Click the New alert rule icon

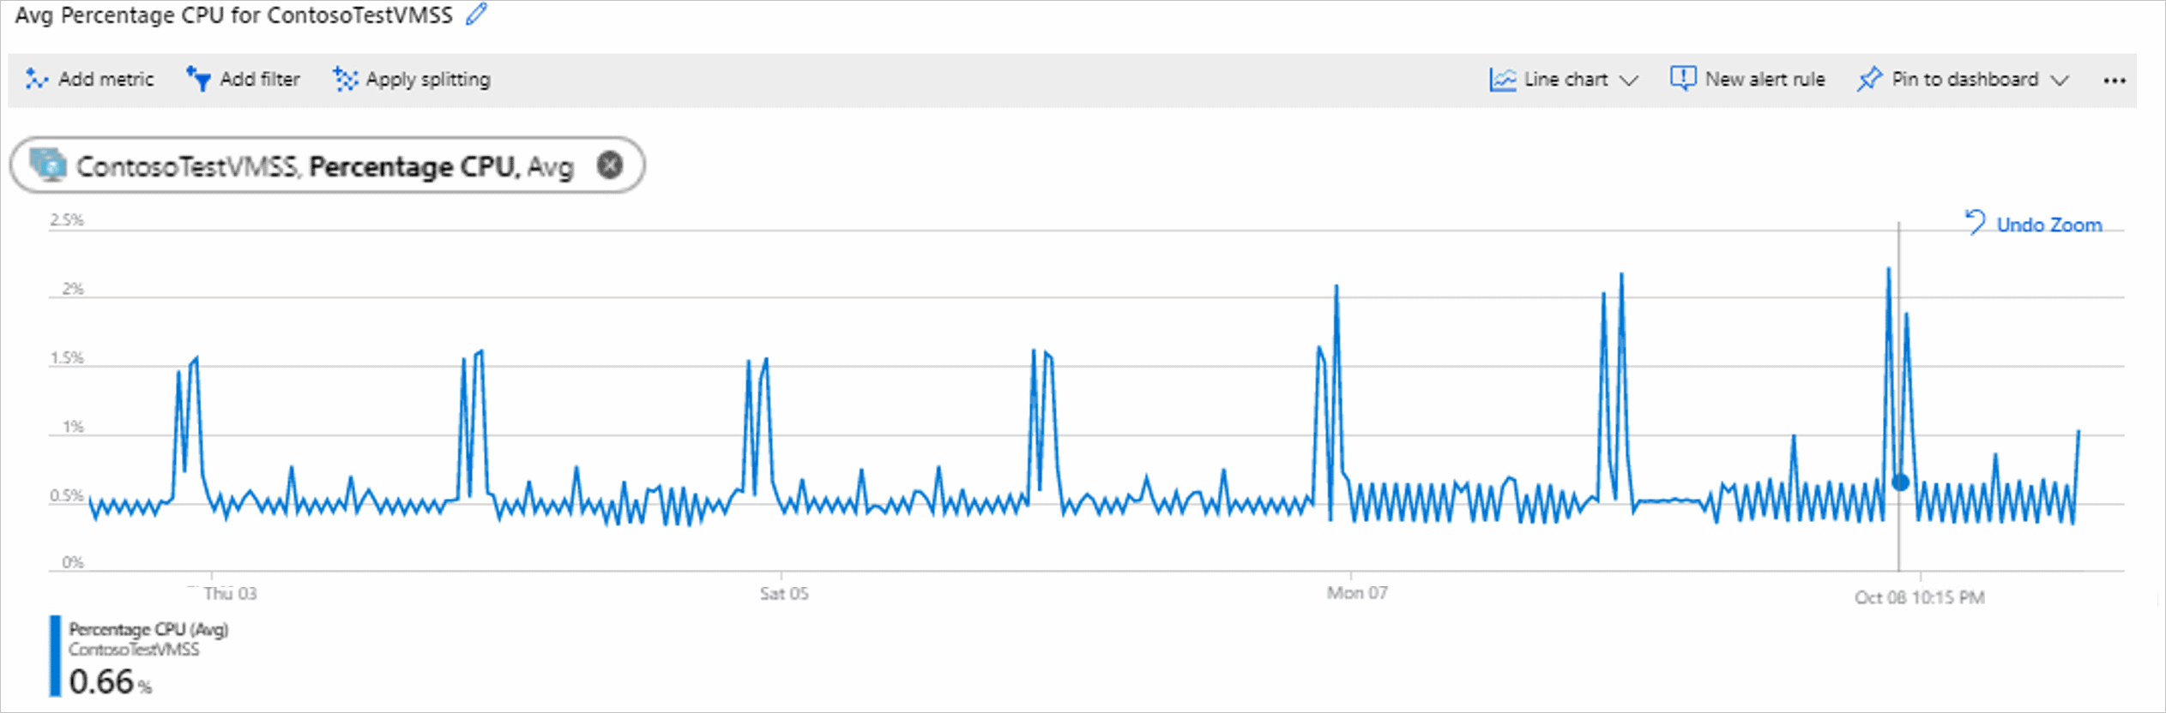click(x=1683, y=79)
